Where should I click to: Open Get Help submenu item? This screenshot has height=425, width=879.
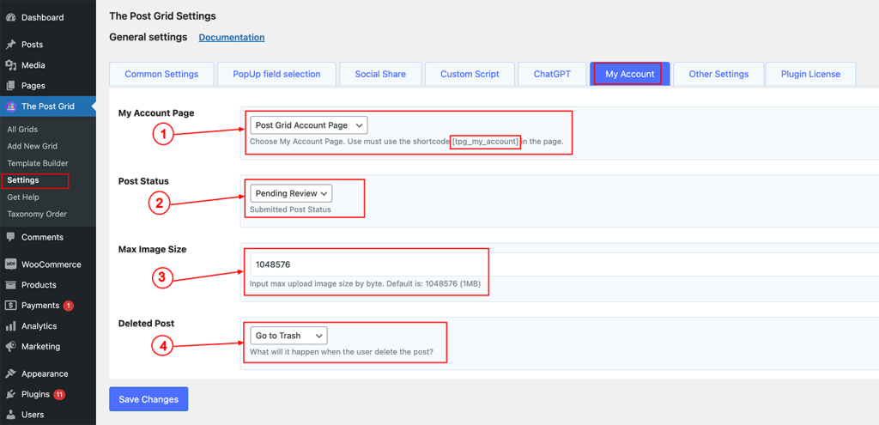(23, 197)
